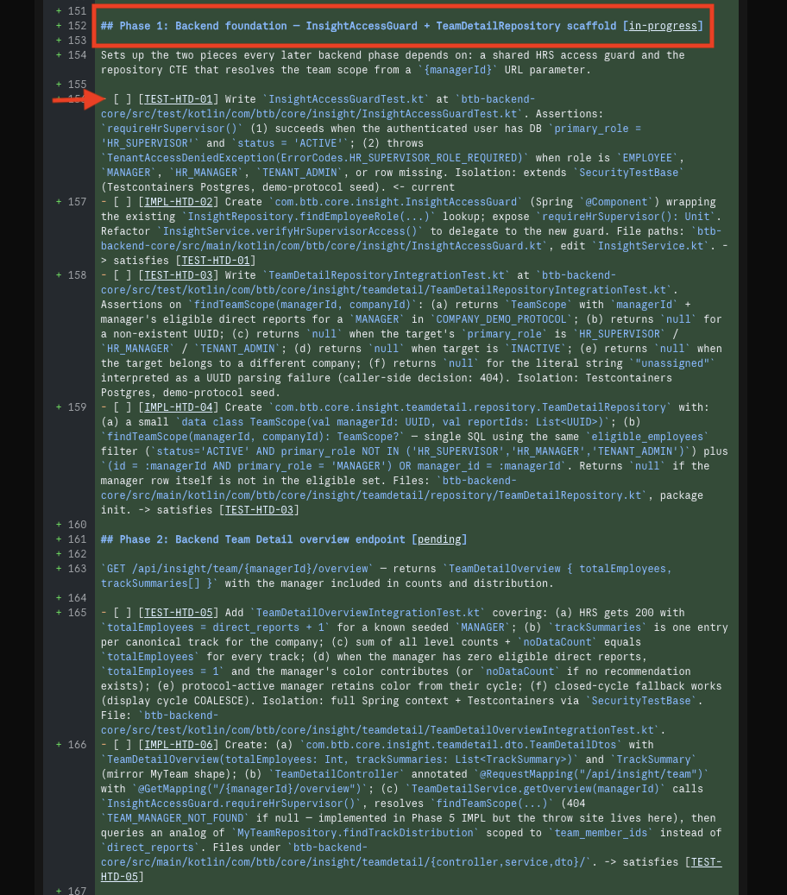The width and height of the screenshot is (787, 895).
Task: Click line number 161 in the gutter
Action: click(77, 539)
